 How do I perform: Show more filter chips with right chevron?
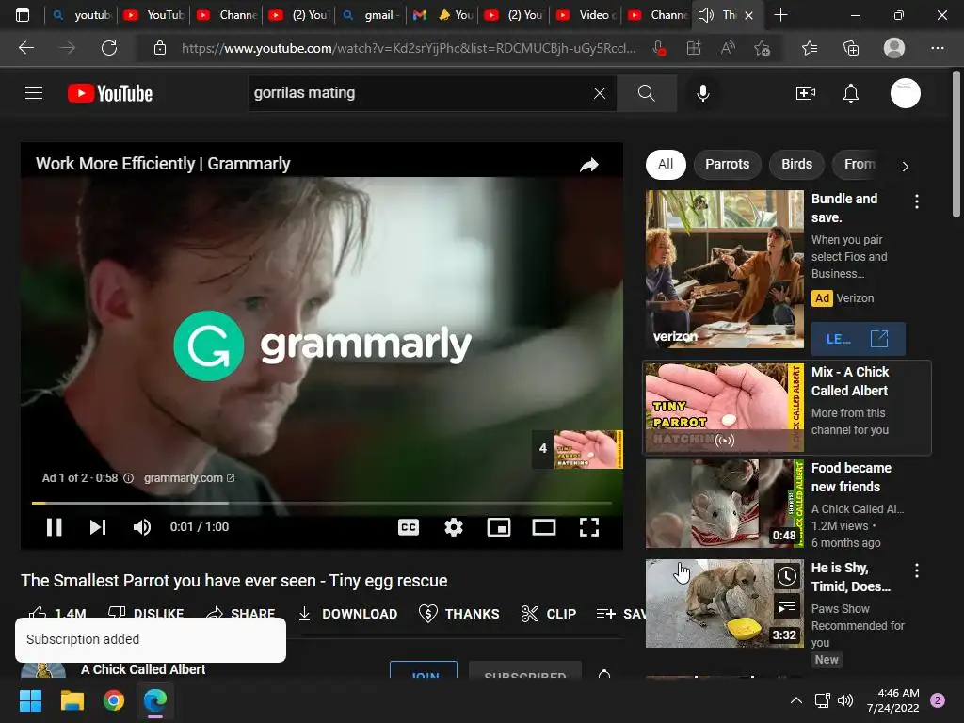(905, 166)
